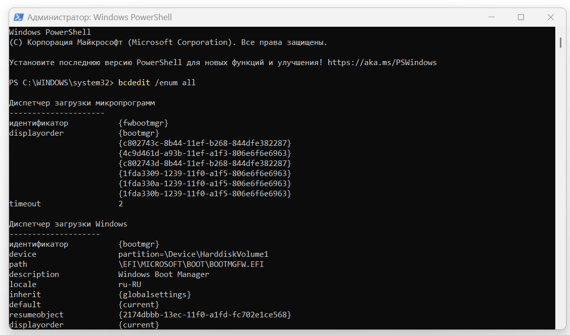Click the first line Windows PowerShell in console
Image resolution: width=570 pixels, height=335 pixels.
50,32
